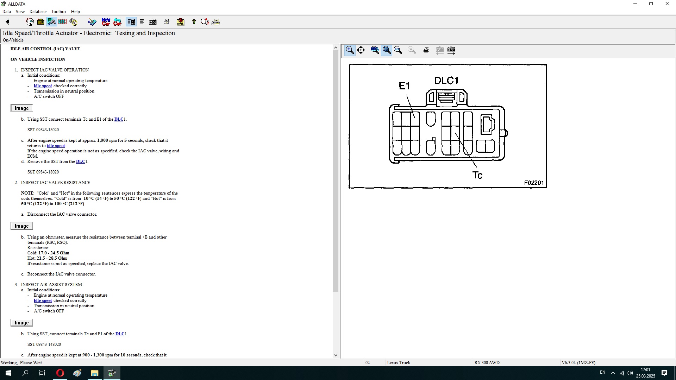Follow the first Idle speed link
The image size is (676, 380).
pyautogui.click(x=43, y=86)
